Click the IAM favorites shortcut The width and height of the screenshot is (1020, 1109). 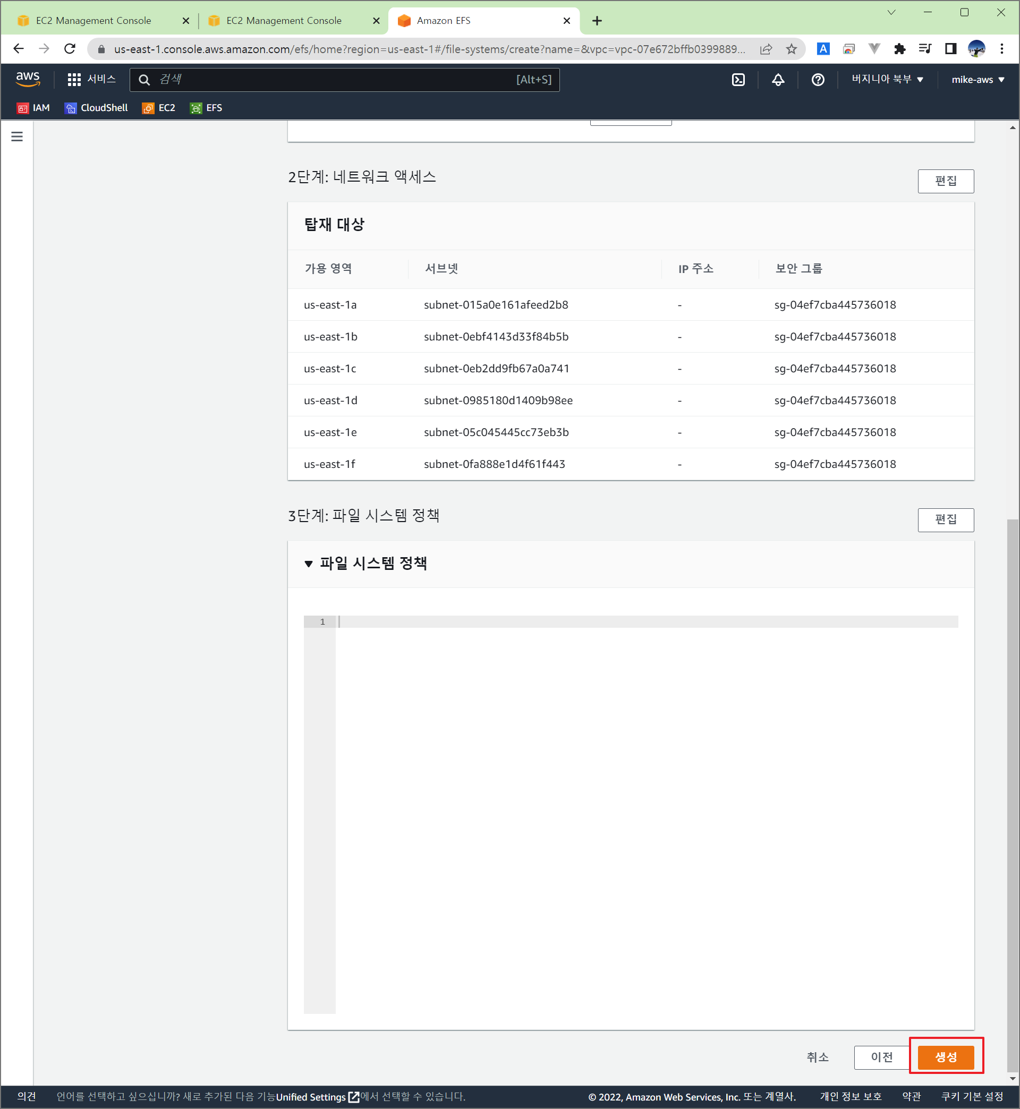pos(33,108)
